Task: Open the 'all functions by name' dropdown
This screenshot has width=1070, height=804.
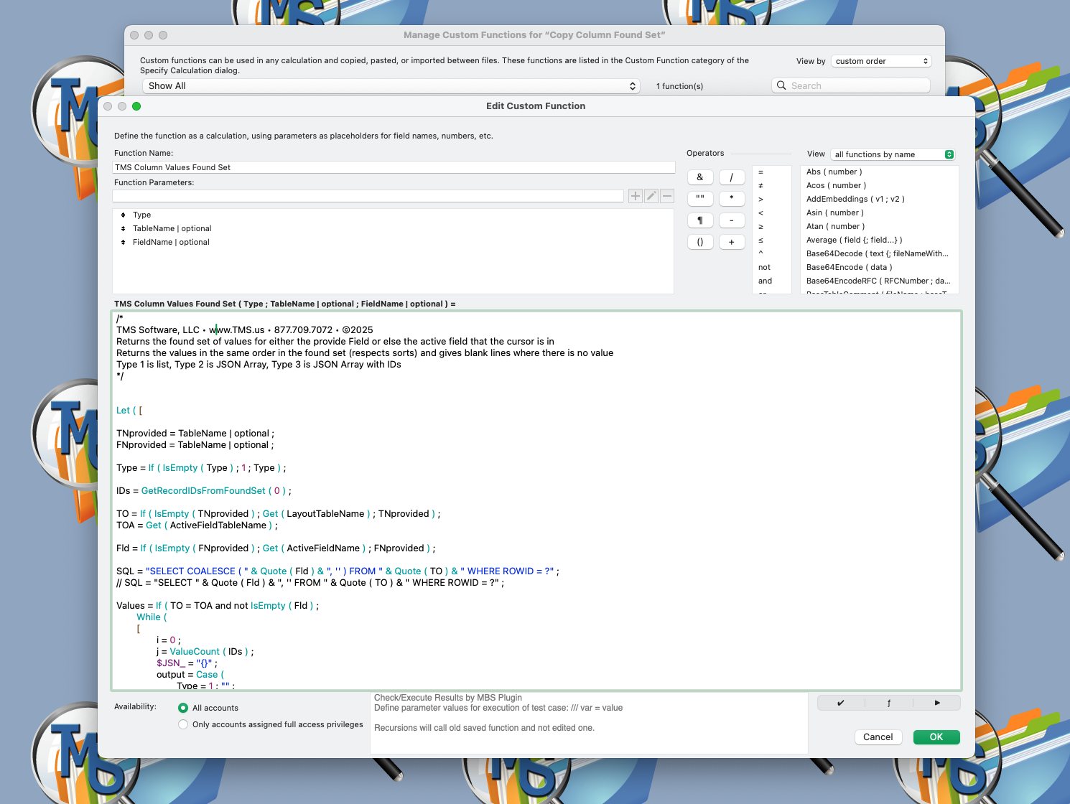Action: [x=893, y=154]
